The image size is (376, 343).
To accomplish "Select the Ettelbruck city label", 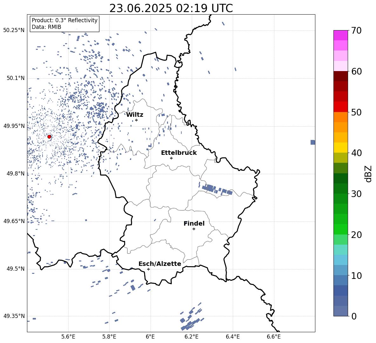I will [x=179, y=153].
